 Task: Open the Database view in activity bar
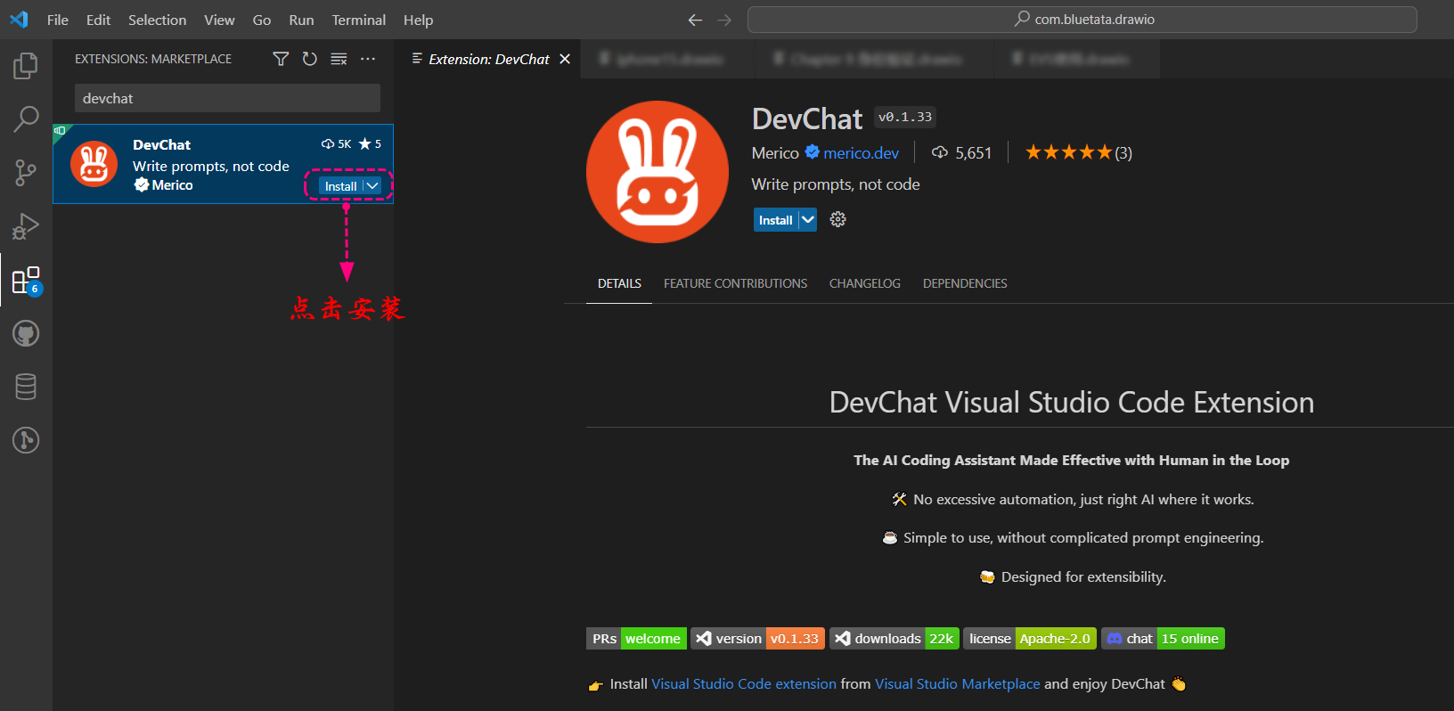pyautogui.click(x=26, y=387)
